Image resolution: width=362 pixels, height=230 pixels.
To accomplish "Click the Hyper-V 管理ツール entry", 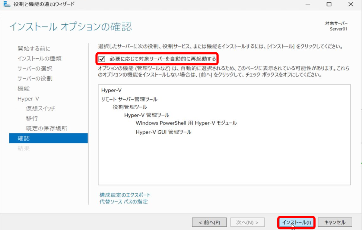I will click(x=147, y=115).
